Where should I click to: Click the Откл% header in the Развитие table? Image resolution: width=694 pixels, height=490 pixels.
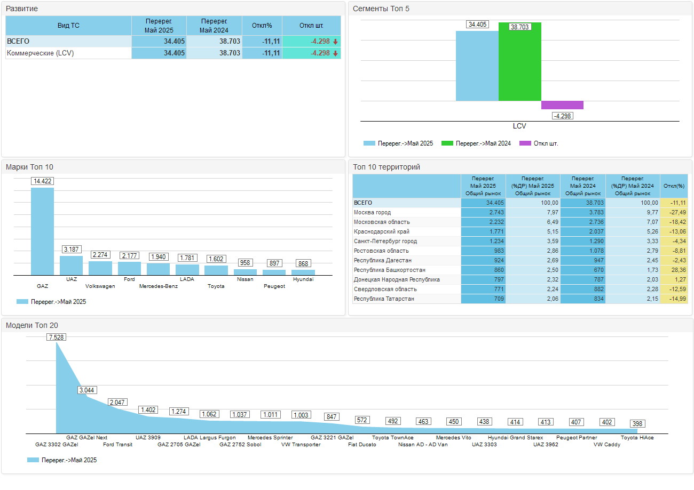pos(262,26)
